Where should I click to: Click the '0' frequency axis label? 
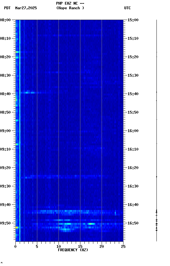pyautogui.click(x=15, y=247)
